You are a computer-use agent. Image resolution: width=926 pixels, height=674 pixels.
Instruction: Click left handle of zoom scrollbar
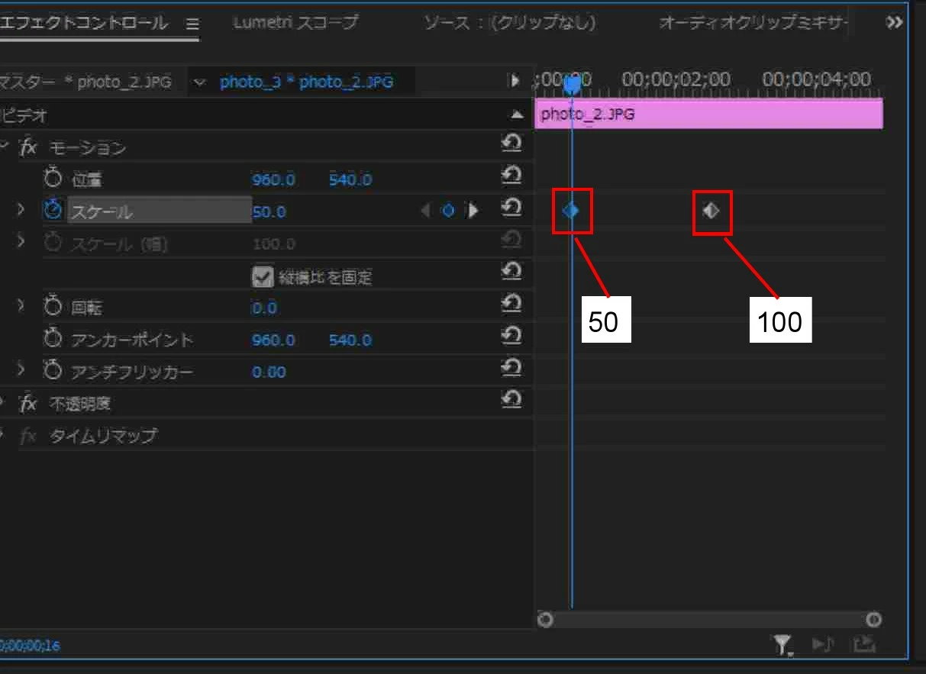point(544,620)
